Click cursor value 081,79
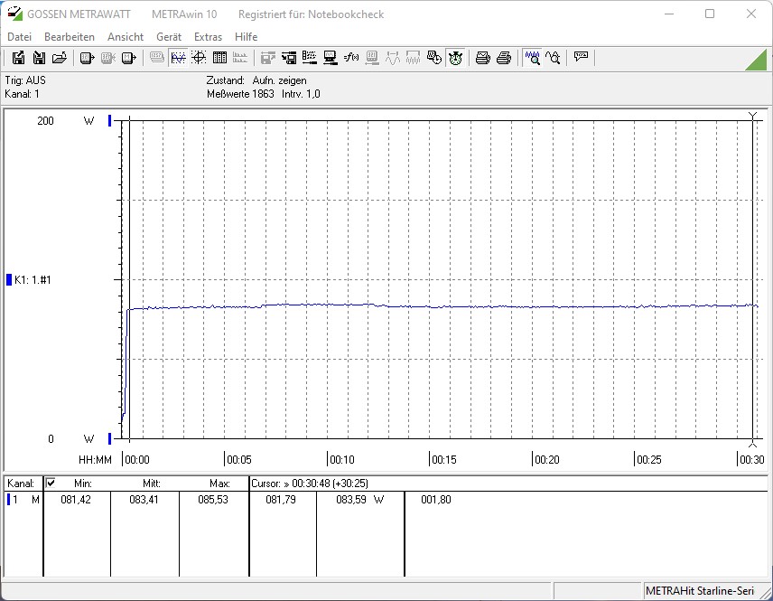 (281, 500)
